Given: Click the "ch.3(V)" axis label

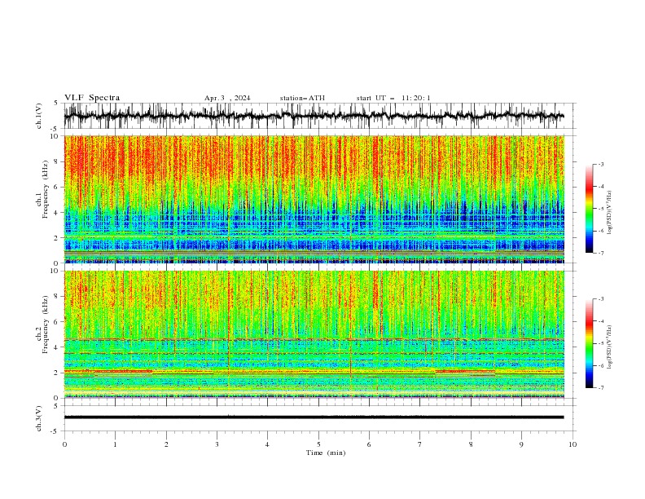Looking at the screenshot, I should [x=39, y=418].
